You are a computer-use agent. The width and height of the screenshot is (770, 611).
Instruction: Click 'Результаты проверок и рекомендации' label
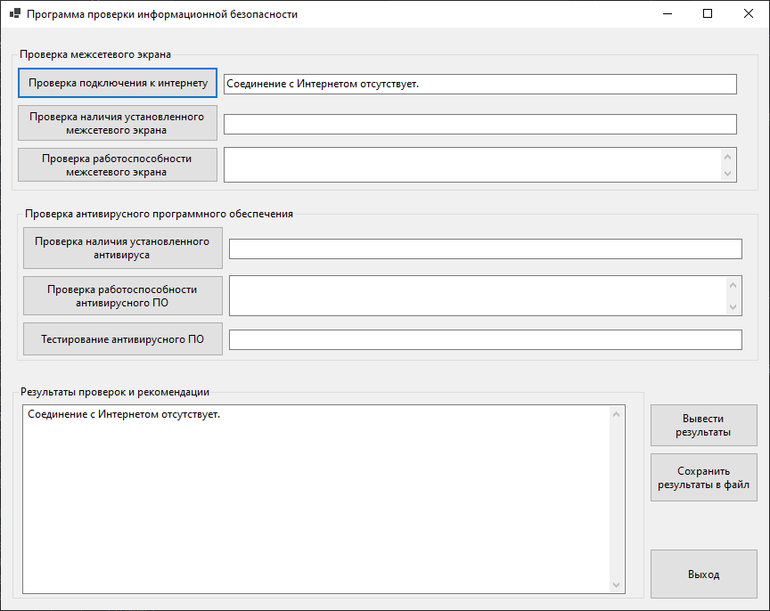click(115, 392)
